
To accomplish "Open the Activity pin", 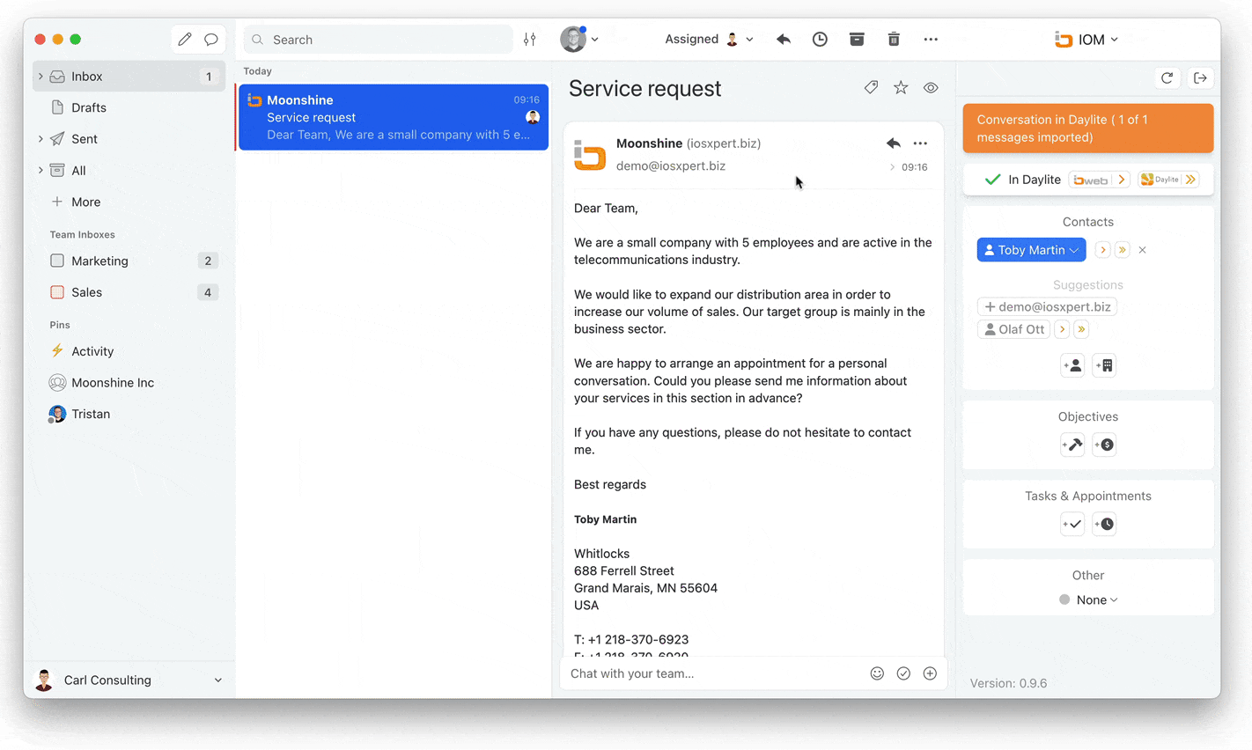I will point(129,351).
